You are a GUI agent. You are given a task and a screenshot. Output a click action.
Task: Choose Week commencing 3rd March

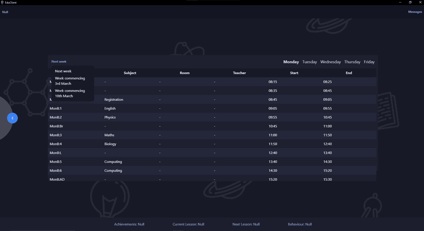[70, 81]
